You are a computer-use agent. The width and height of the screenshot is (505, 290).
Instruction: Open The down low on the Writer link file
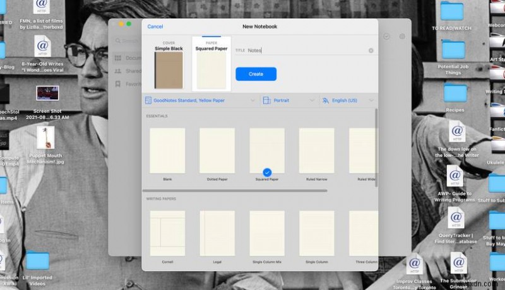[457, 139]
